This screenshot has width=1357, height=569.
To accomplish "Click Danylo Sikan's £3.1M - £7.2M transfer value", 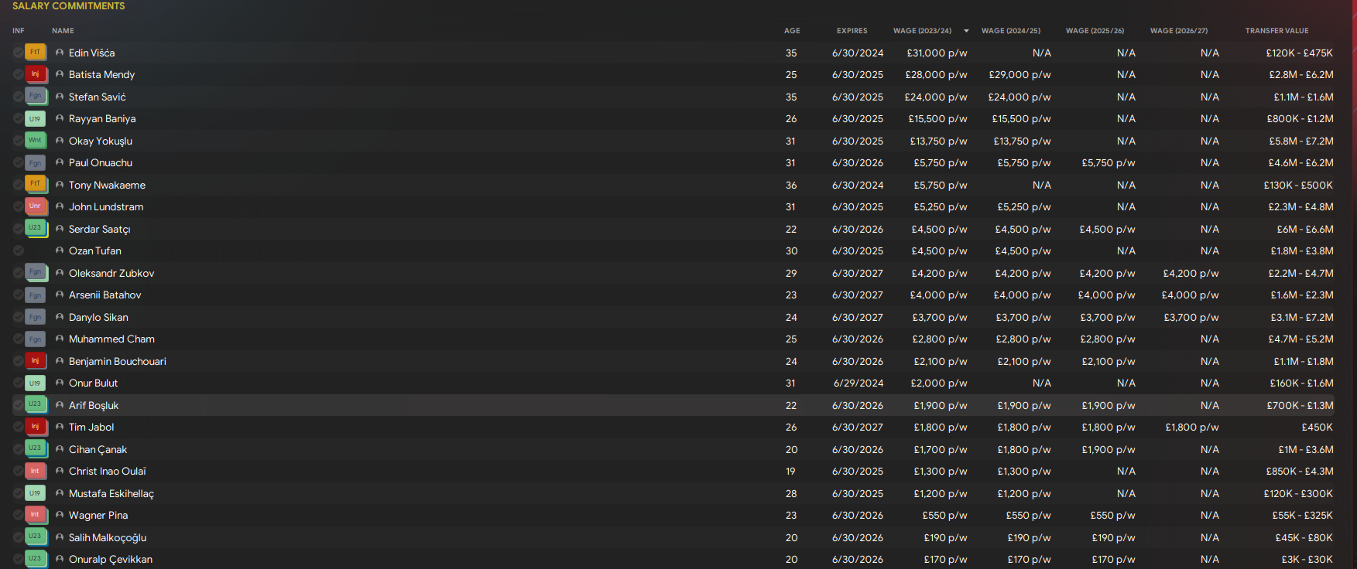I will coord(1301,317).
